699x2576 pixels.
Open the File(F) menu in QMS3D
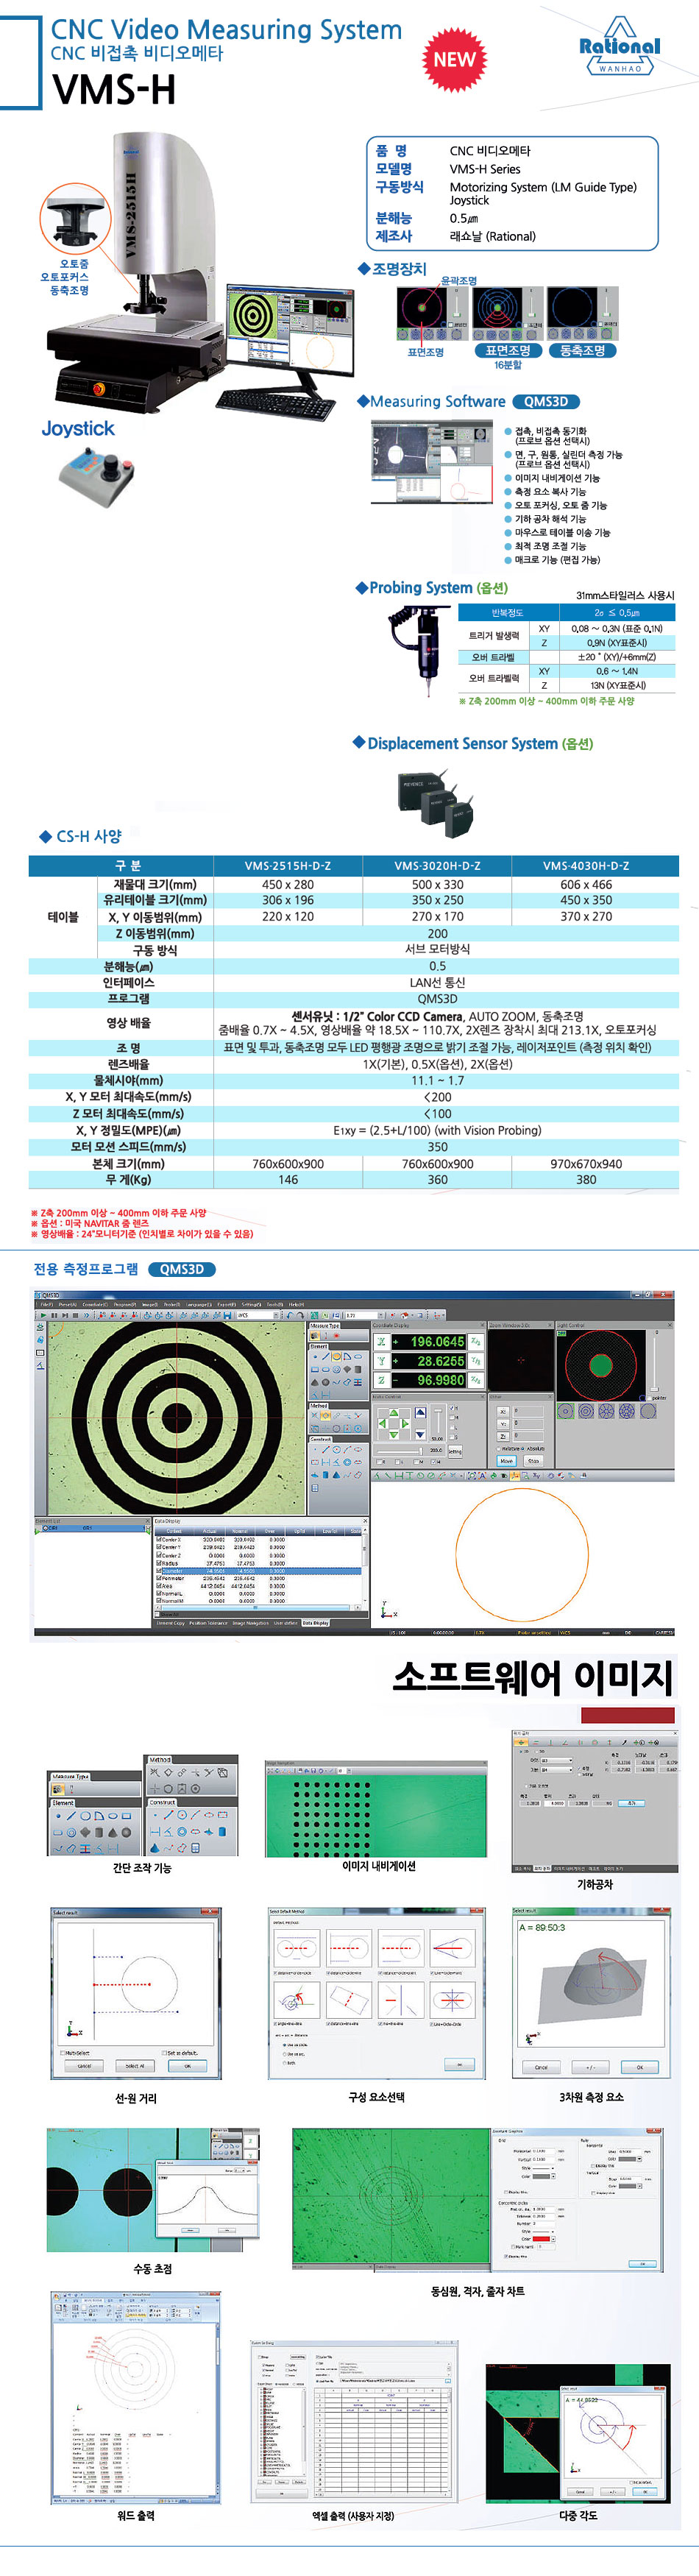(46, 1304)
